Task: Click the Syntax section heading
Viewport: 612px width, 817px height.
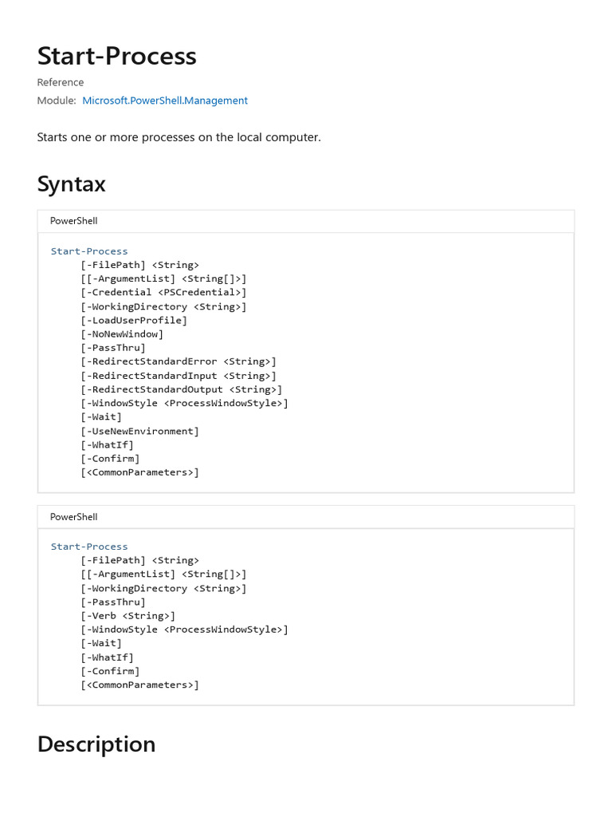Action: (x=72, y=184)
